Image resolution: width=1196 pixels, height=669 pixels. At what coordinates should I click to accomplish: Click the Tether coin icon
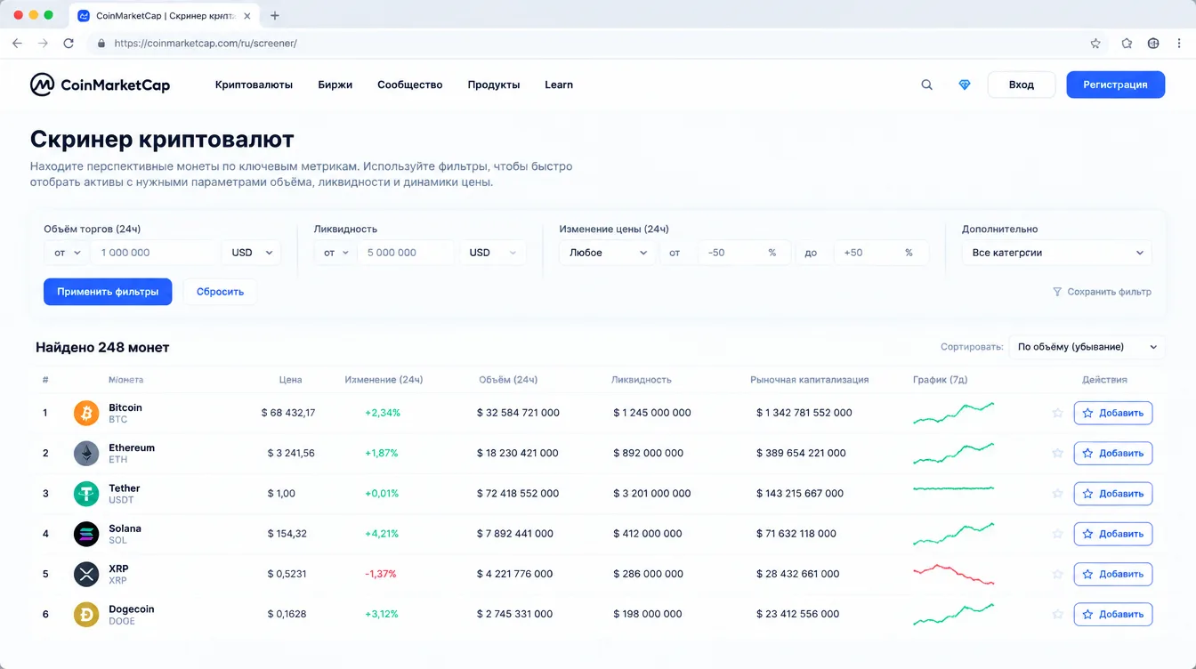point(86,494)
